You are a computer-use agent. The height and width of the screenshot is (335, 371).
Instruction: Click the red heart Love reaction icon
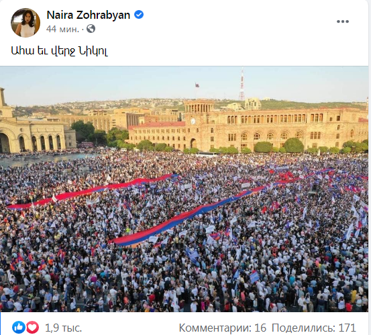pyautogui.click(x=32, y=328)
